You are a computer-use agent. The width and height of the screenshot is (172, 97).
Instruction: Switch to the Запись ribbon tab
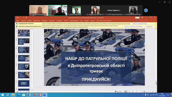[66, 21]
